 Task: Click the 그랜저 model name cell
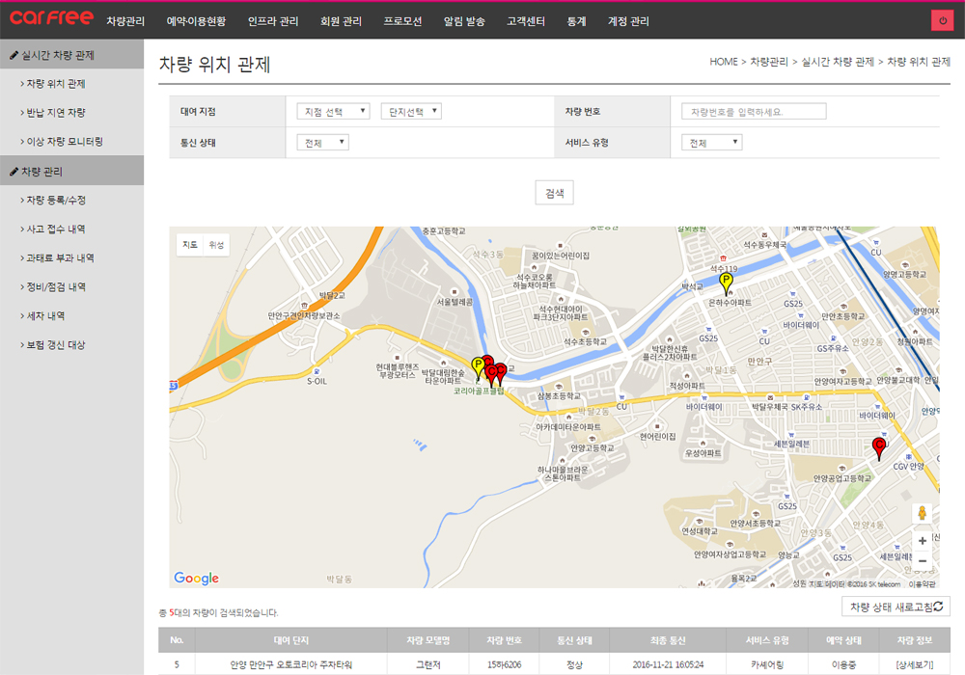tap(427, 664)
